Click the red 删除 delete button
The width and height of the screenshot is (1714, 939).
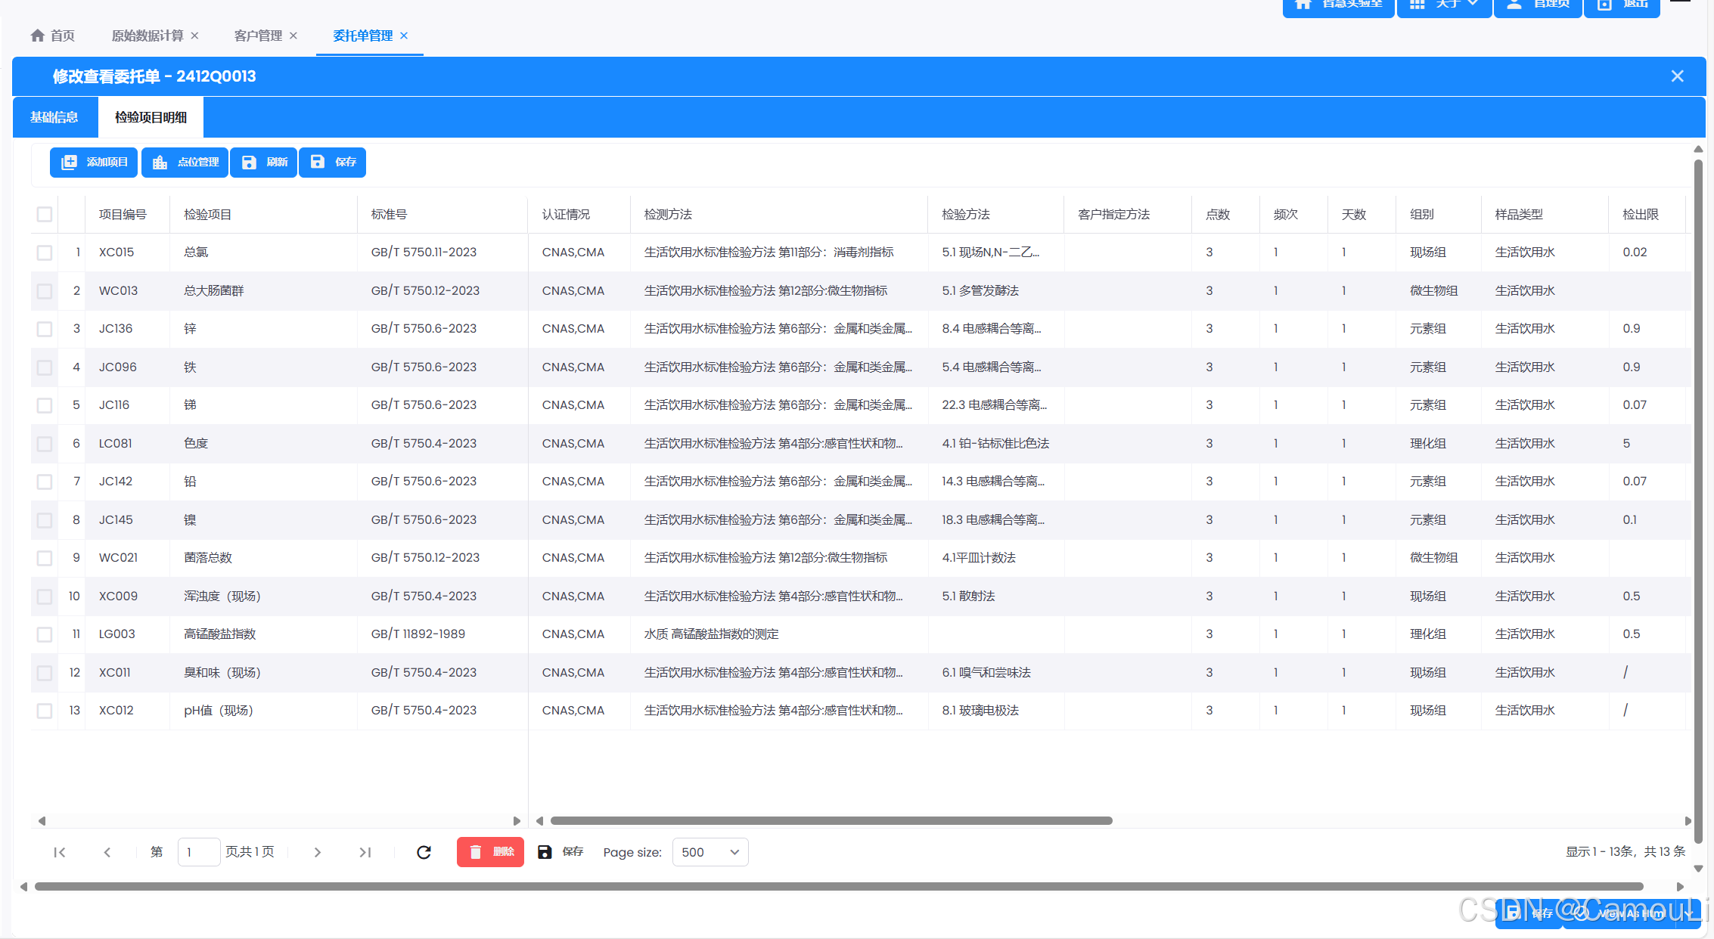click(490, 852)
